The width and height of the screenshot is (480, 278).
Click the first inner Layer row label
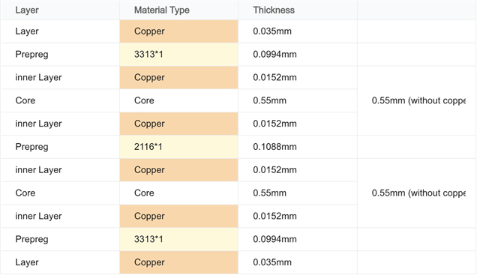38,77
